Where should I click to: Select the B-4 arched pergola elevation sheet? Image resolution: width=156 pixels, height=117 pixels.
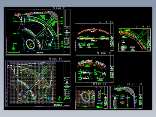[x=94, y=37]
